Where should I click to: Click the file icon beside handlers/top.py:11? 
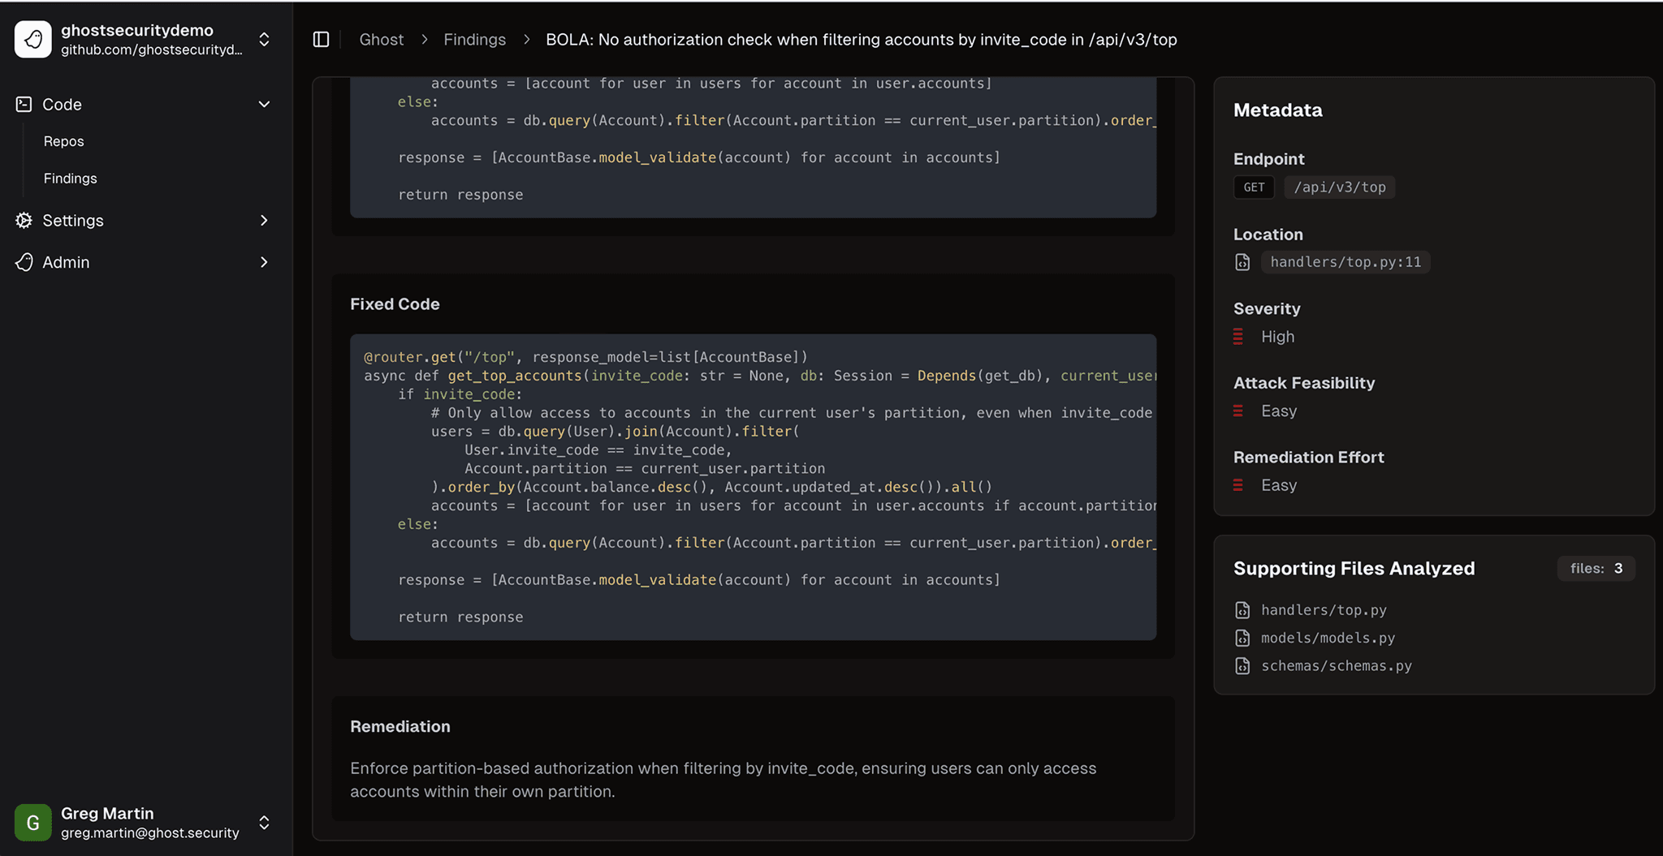tap(1242, 262)
